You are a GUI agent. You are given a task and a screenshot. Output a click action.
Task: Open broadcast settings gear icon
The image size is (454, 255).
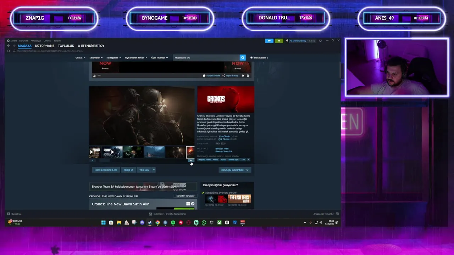coord(243,75)
